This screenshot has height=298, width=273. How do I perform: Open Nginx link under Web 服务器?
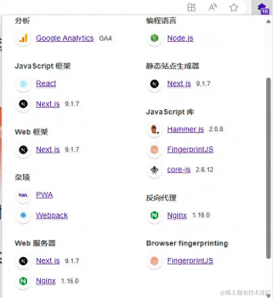[x=46, y=281]
